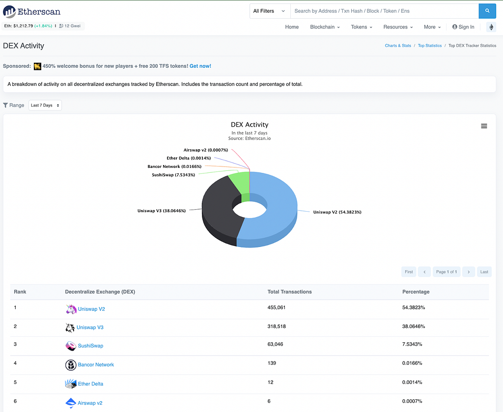Open the Uniswap V3 link
The width and height of the screenshot is (503, 412).
[90, 328]
